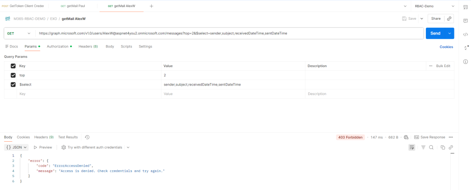The image size is (471, 190).
Task: Open the code snippet panel icon
Action: (465, 34)
